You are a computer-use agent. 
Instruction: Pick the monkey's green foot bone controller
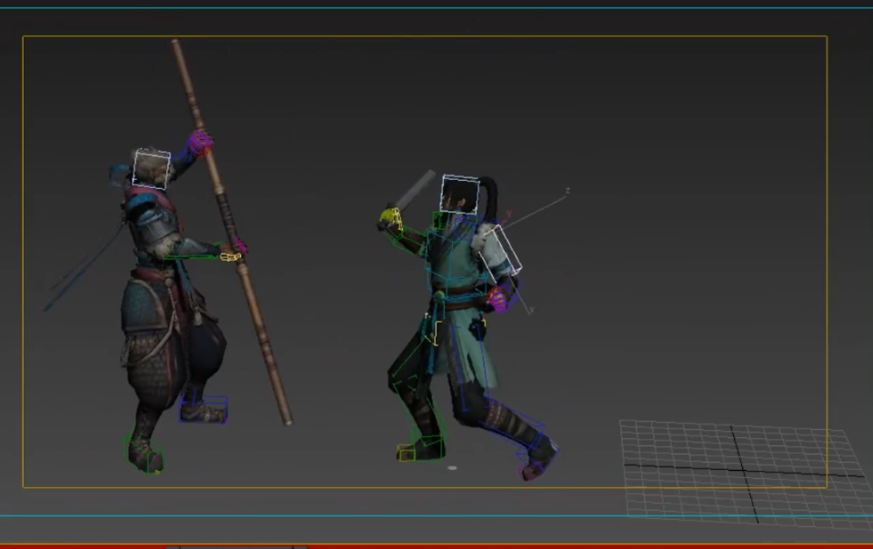pyautogui.click(x=145, y=454)
